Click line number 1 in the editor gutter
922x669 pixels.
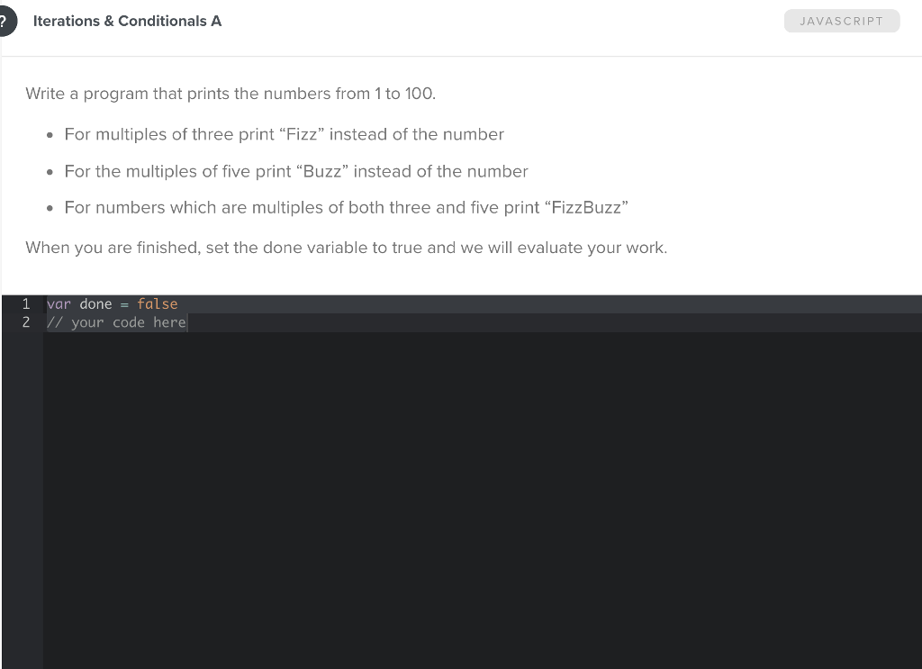pos(25,303)
